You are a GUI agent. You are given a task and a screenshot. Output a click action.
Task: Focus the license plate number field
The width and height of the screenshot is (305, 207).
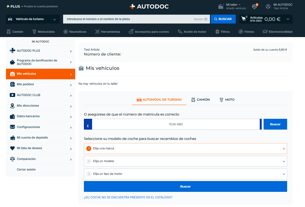coord(176,124)
